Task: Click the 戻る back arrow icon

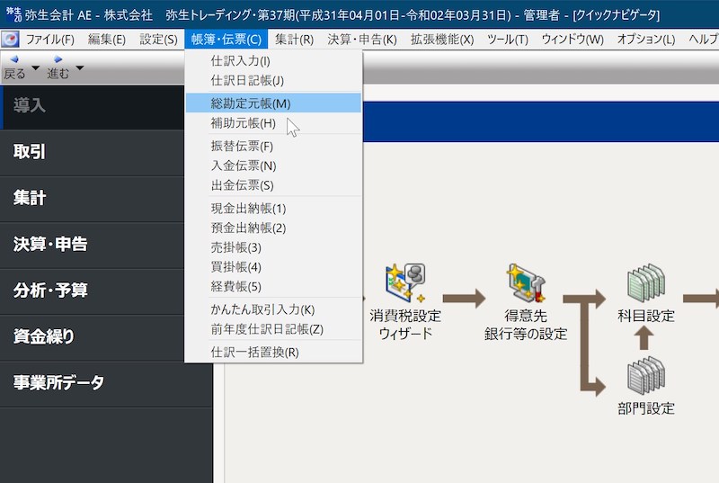Action: [x=14, y=59]
